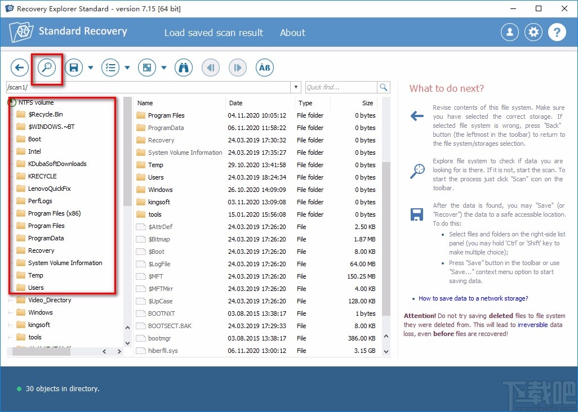The width and height of the screenshot is (578, 412).
Task: Sort the file list by the Type column
Action: click(x=313, y=103)
